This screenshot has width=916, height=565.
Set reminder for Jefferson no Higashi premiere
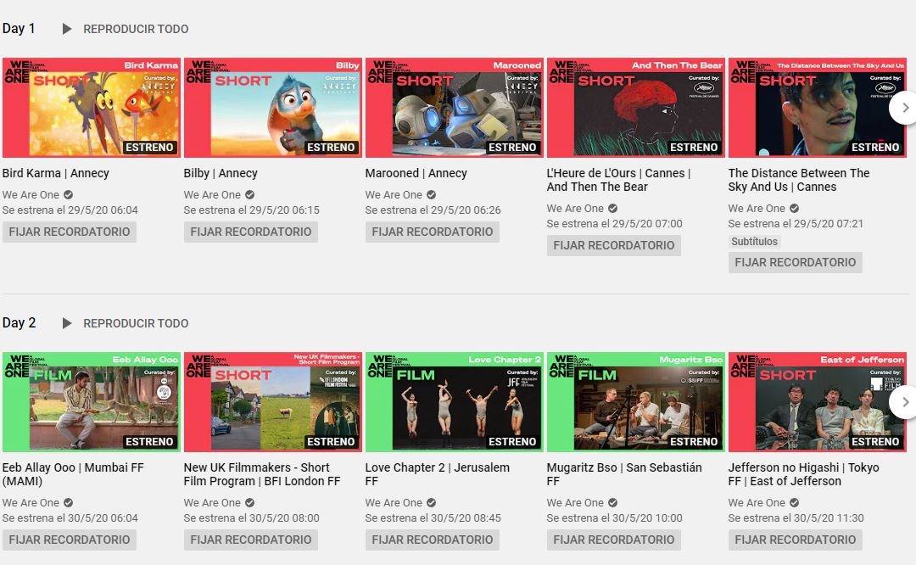(795, 540)
